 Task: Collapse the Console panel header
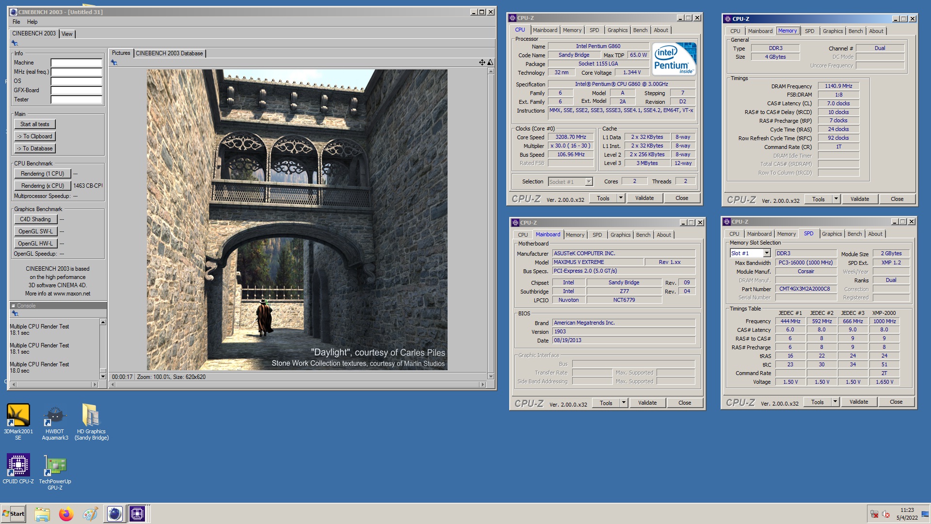[14, 306]
